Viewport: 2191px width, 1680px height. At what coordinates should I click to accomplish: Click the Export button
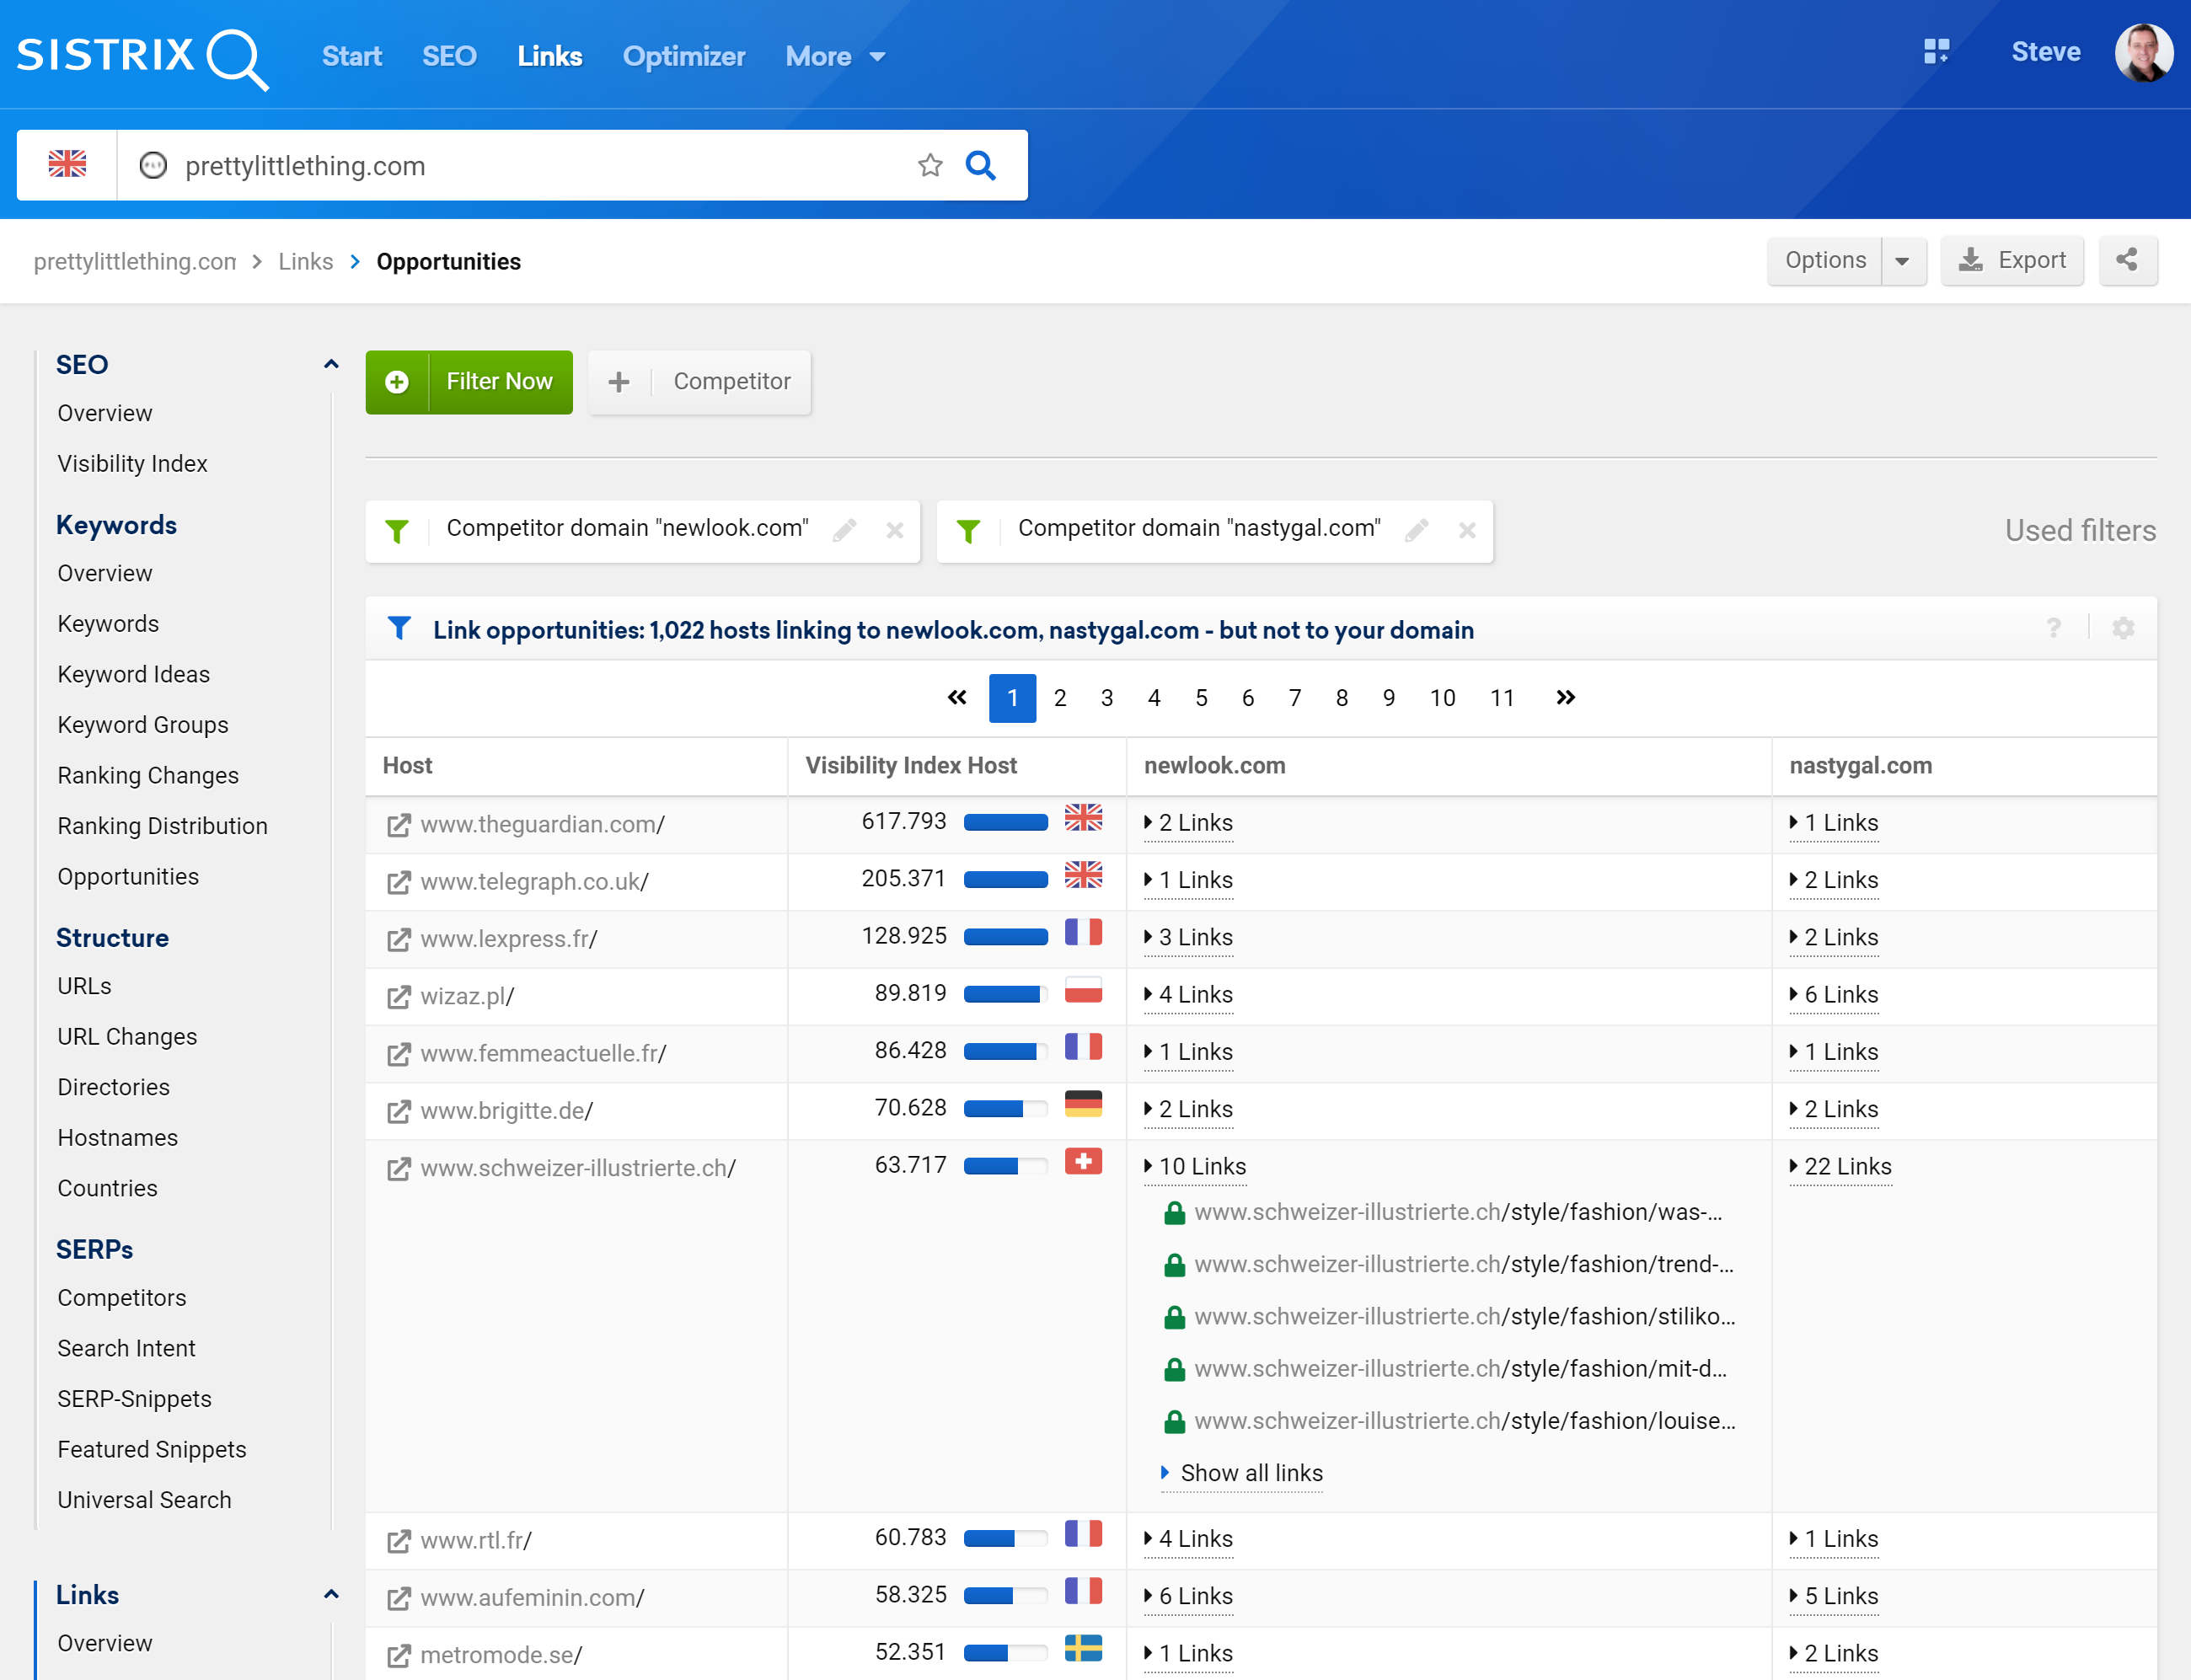coord(2012,261)
